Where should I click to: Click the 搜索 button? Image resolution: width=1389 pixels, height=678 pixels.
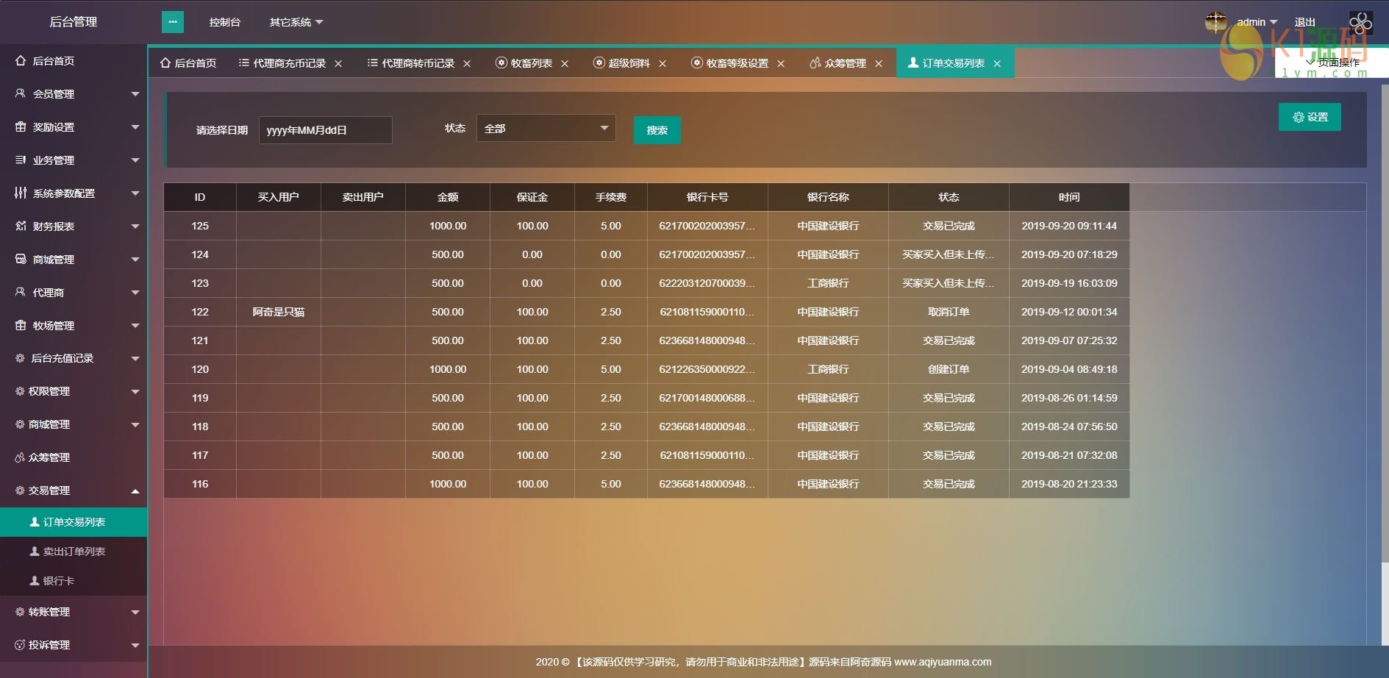(x=657, y=130)
